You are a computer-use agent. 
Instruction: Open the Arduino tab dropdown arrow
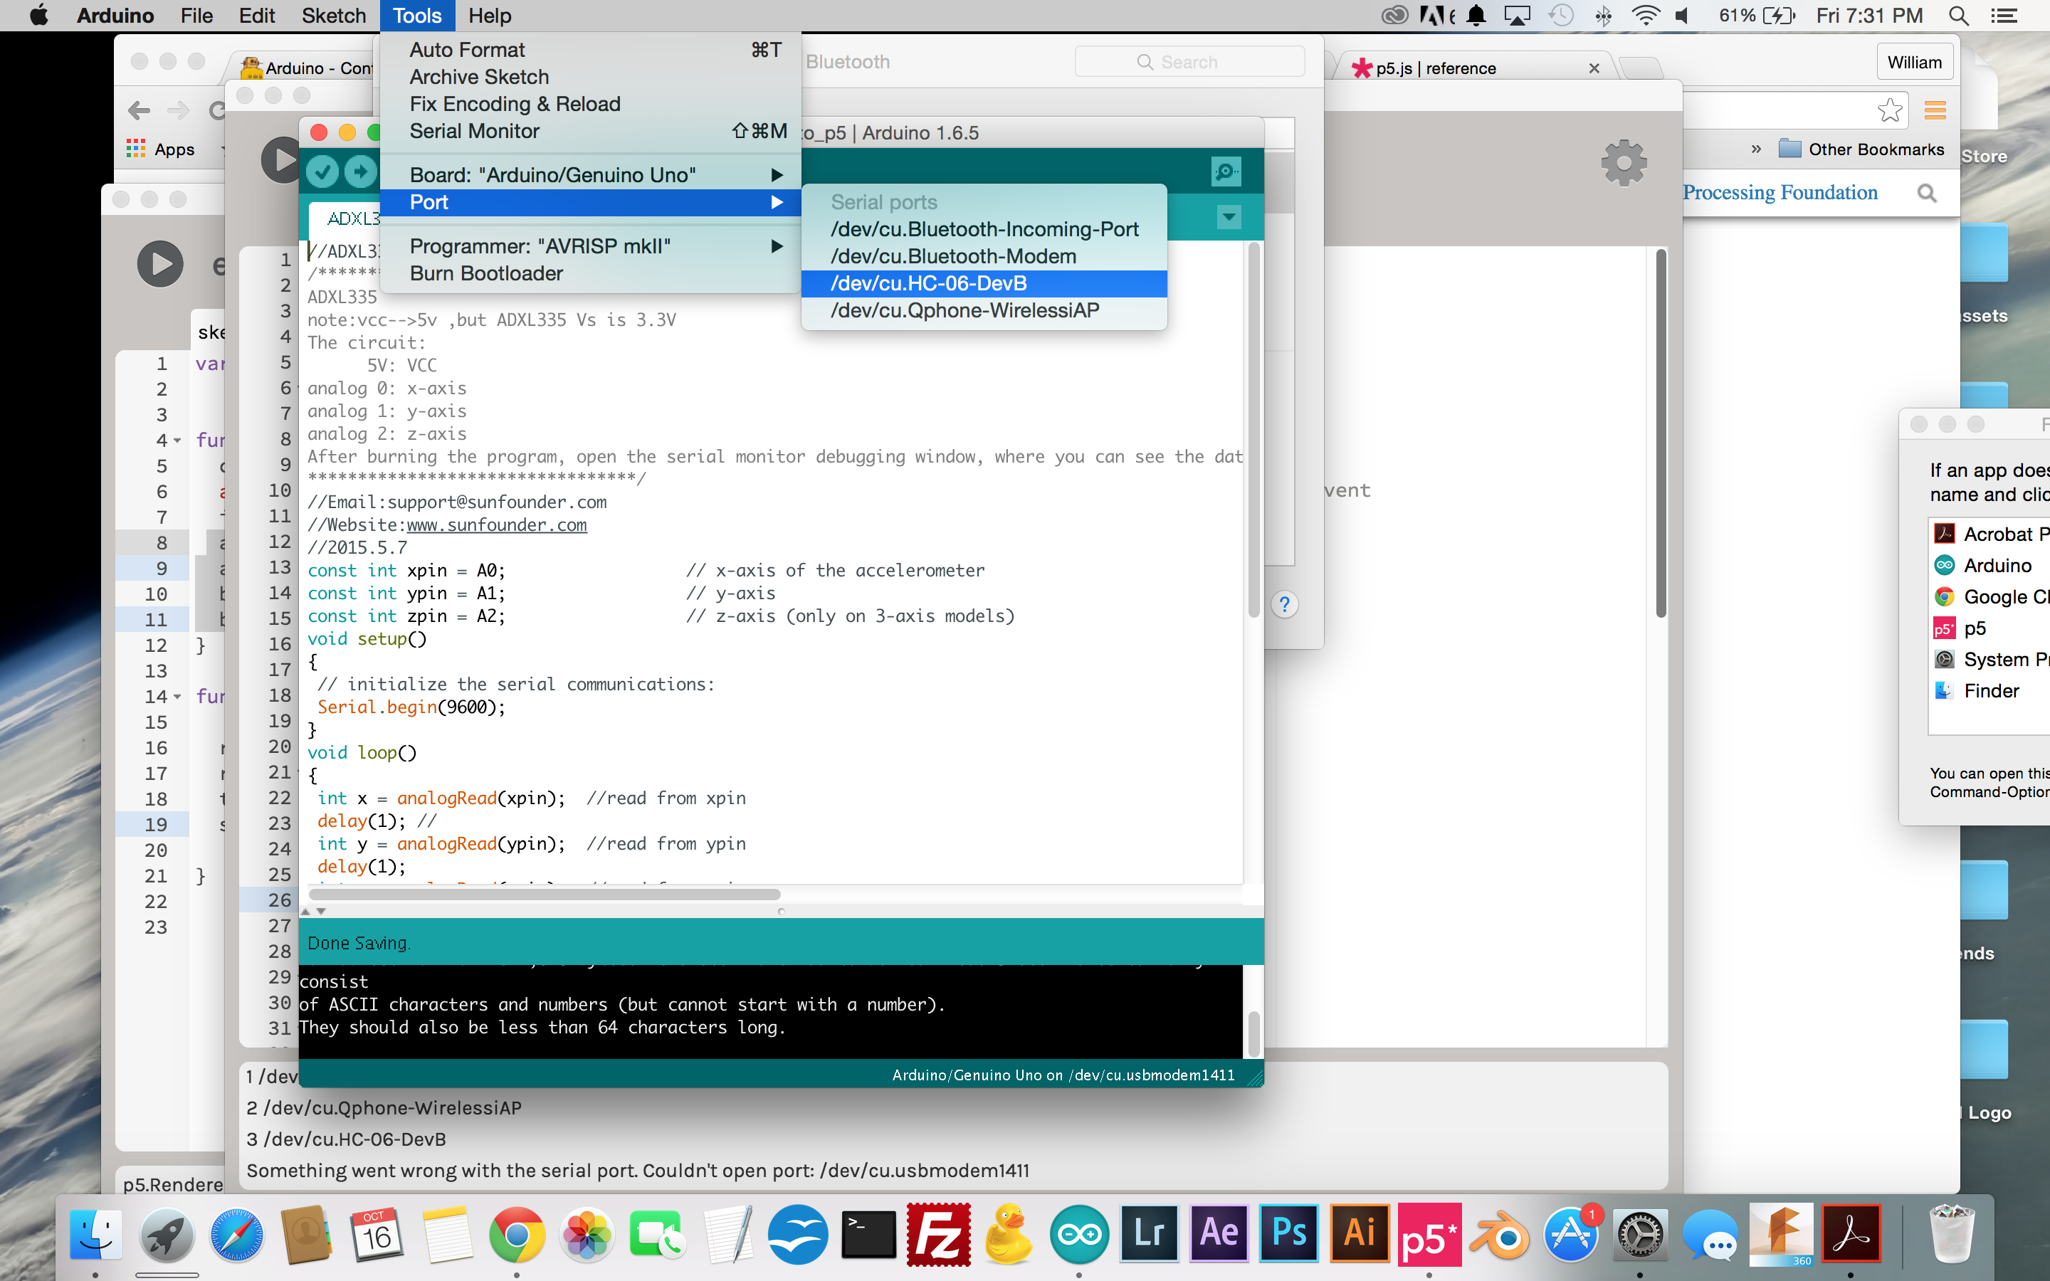[x=1229, y=218]
